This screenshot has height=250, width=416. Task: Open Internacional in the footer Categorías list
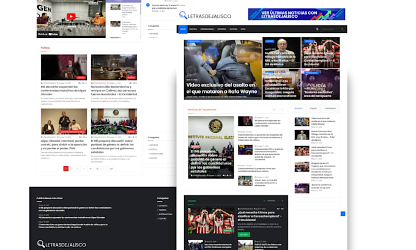coord(165,214)
